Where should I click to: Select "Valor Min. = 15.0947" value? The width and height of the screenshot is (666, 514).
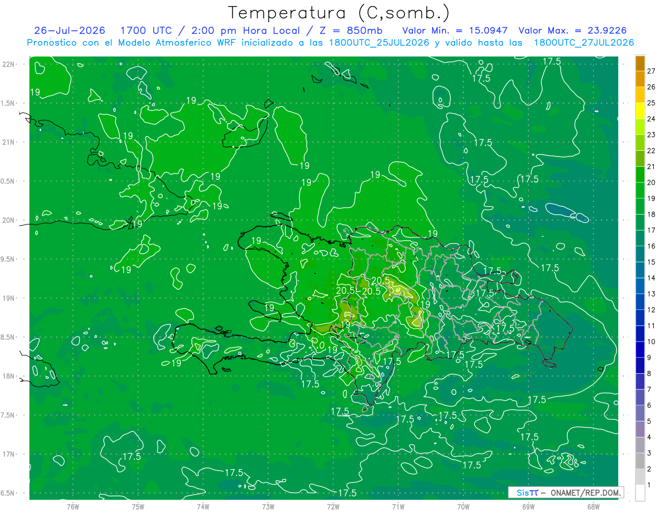coord(455,30)
